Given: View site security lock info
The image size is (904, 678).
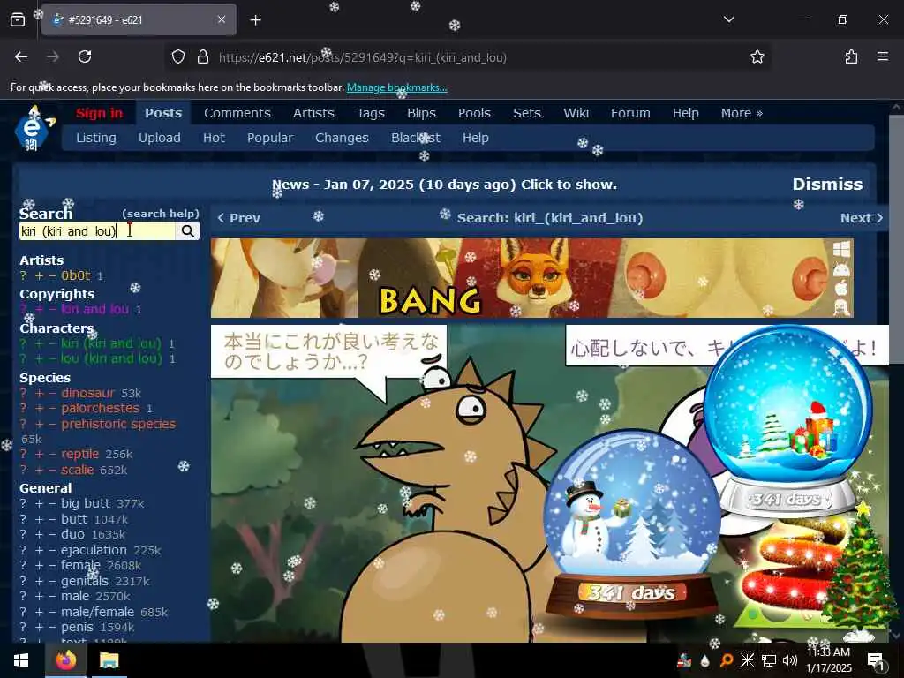Looking at the screenshot, I should click(x=203, y=57).
